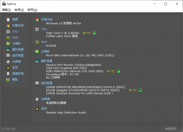183x132 pixels.
Task: Select 儲存裝置 in the sidebar
Action: coord(18,56)
